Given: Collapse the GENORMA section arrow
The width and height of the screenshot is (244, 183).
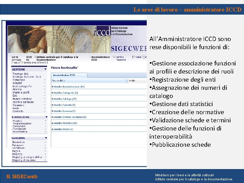Looking at the screenshot, I should [46, 138].
